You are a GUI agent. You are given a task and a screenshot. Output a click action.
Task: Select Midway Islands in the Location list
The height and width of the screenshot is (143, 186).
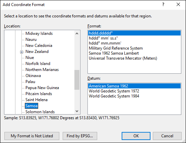point(39,33)
